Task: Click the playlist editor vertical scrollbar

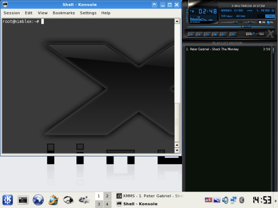Action: (x=274, y=118)
